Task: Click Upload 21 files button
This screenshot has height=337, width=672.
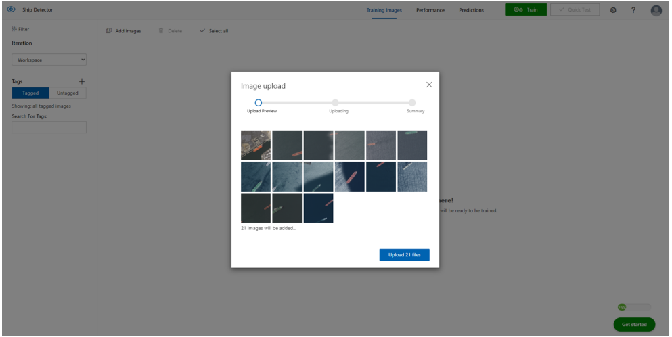Action: coord(404,254)
